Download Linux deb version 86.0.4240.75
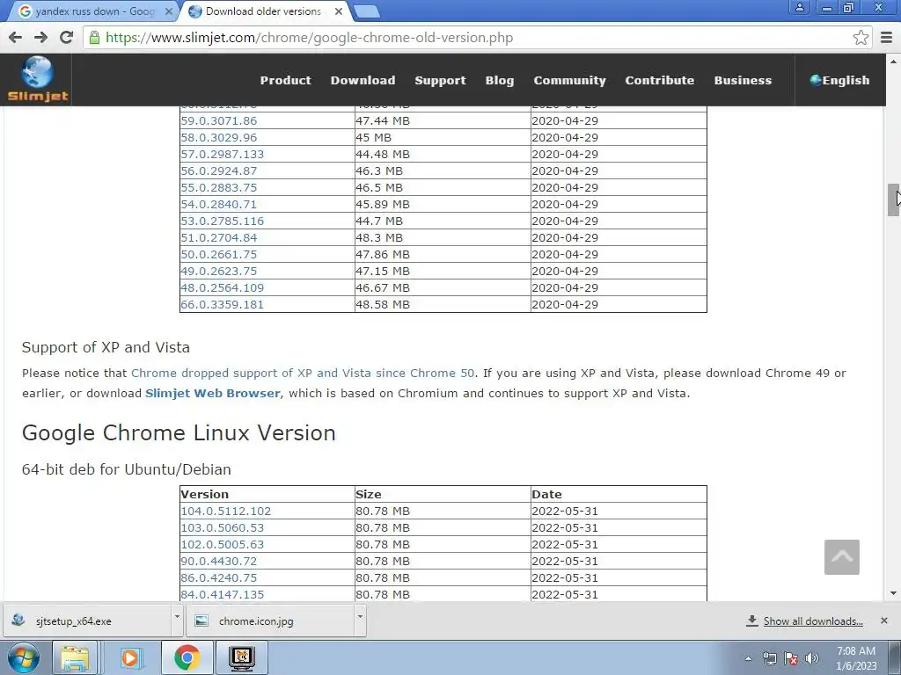The width and height of the screenshot is (901, 675). (x=219, y=577)
